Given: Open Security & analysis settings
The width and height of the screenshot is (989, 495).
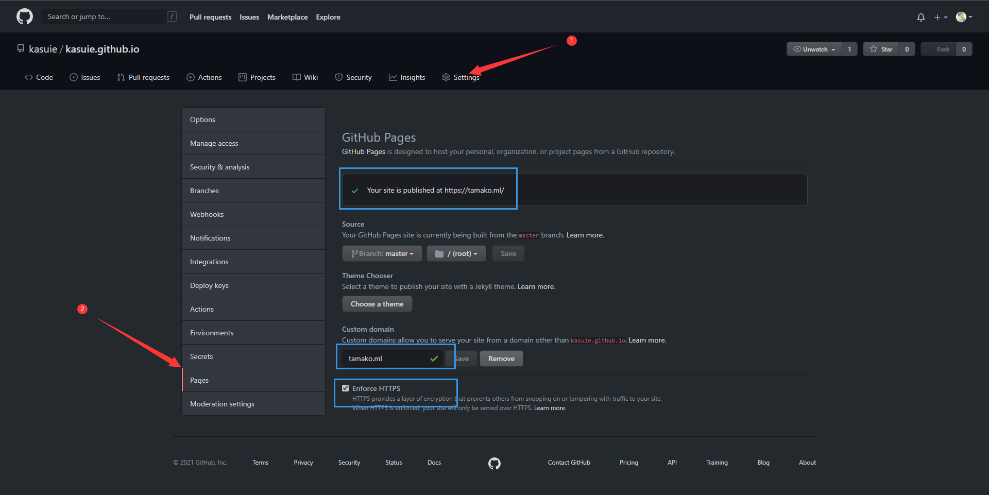Looking at the screenshot, I should 253,167.
